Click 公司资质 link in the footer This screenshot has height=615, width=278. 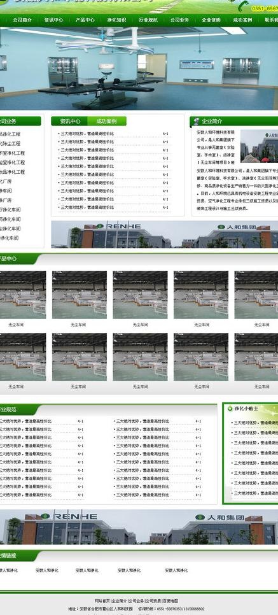tap(153, 601)
